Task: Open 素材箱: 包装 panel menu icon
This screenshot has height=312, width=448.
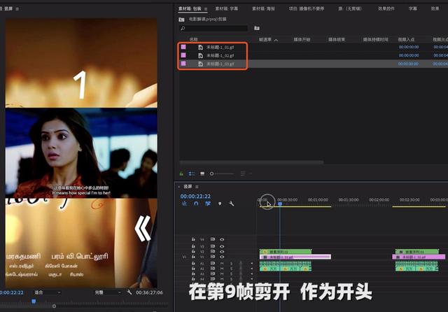Action: [x=206, y=9]
